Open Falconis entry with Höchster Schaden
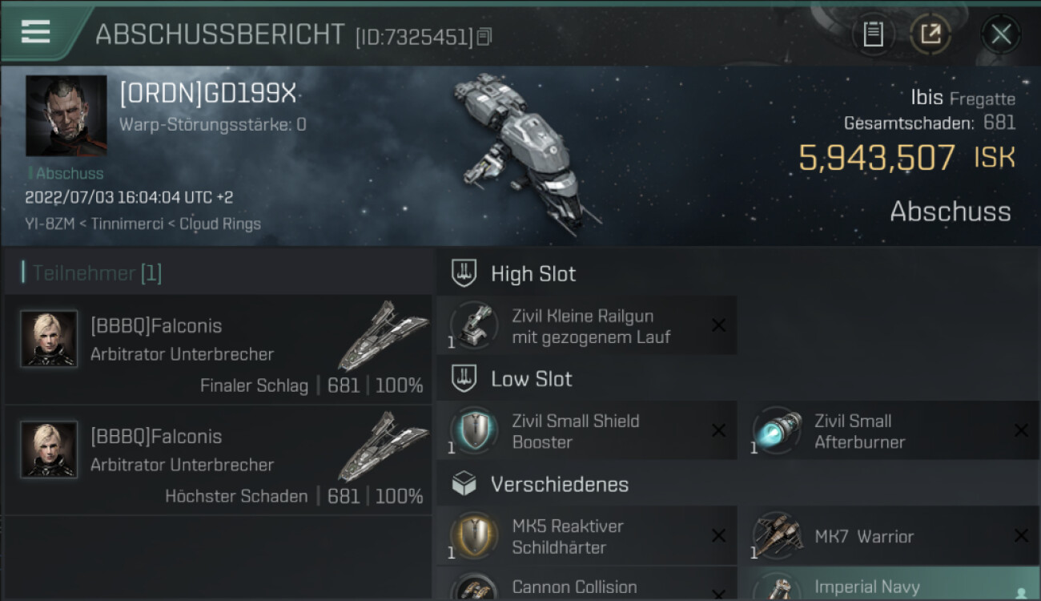 pyautogui.click(x=218, y=461)
